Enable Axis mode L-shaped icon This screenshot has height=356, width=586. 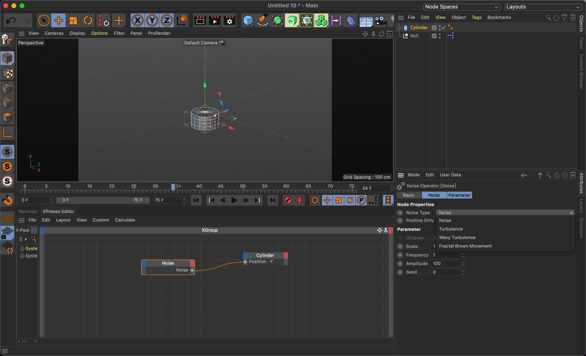[x=7, y=133]
